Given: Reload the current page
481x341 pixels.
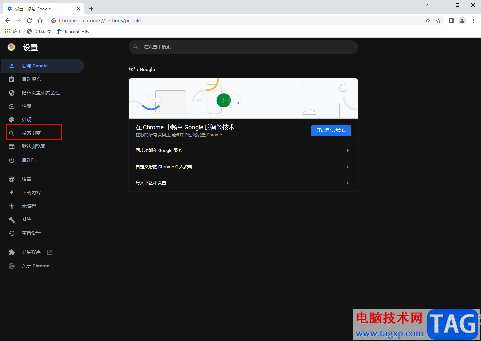Looking at the screenshot, I should pyautogui.click(x=29, y=21).
